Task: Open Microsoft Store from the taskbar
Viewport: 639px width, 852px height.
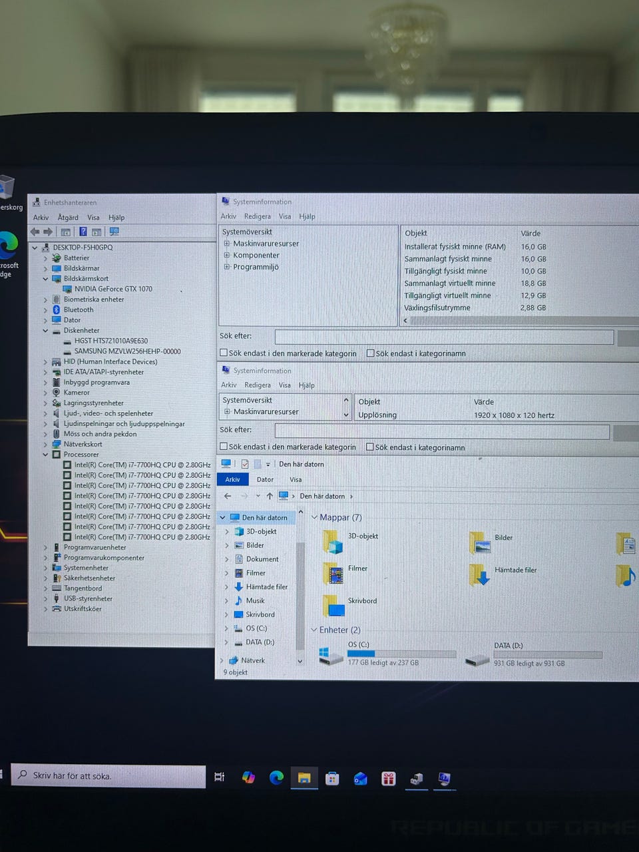Action: tap(332, 778)
